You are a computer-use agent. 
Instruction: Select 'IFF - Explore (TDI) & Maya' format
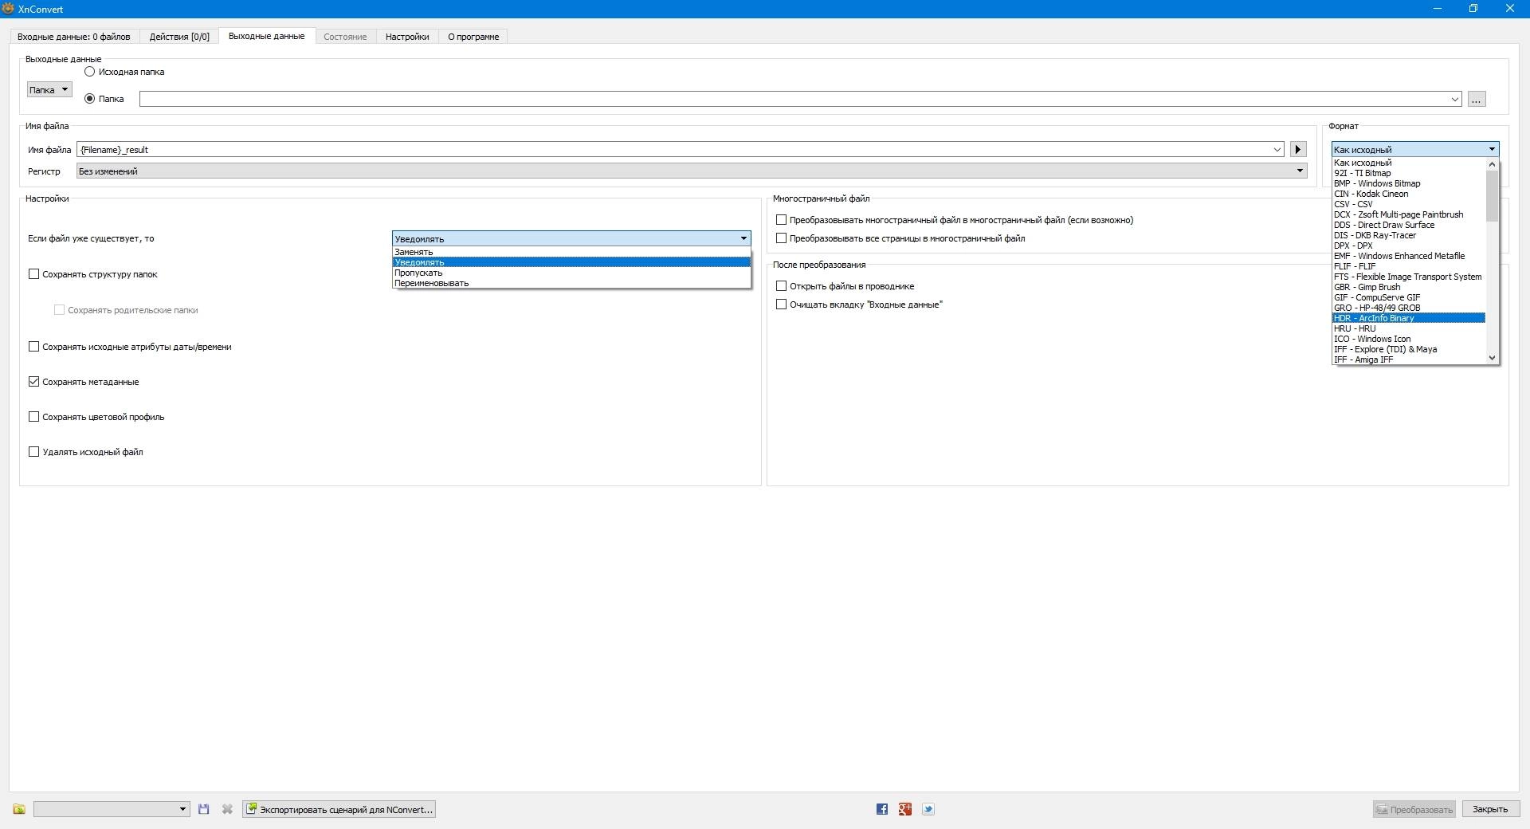click(1409, 349)
